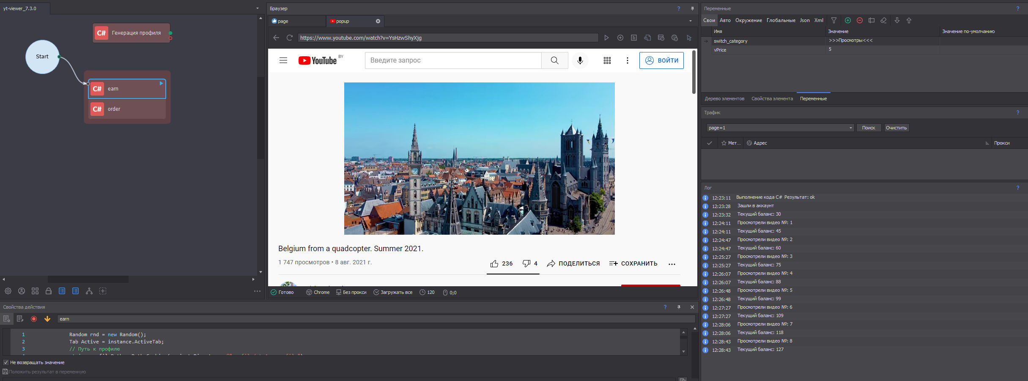The height and width of the screenshot is (381, 1028).
Task: Expand the browser tabs list dropdown arrow
Action: click(690, 21)
